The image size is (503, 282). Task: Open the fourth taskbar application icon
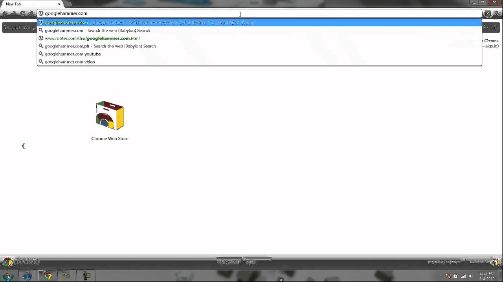67,276
